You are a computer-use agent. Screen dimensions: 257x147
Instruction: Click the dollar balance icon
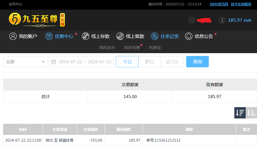point(222,20)
